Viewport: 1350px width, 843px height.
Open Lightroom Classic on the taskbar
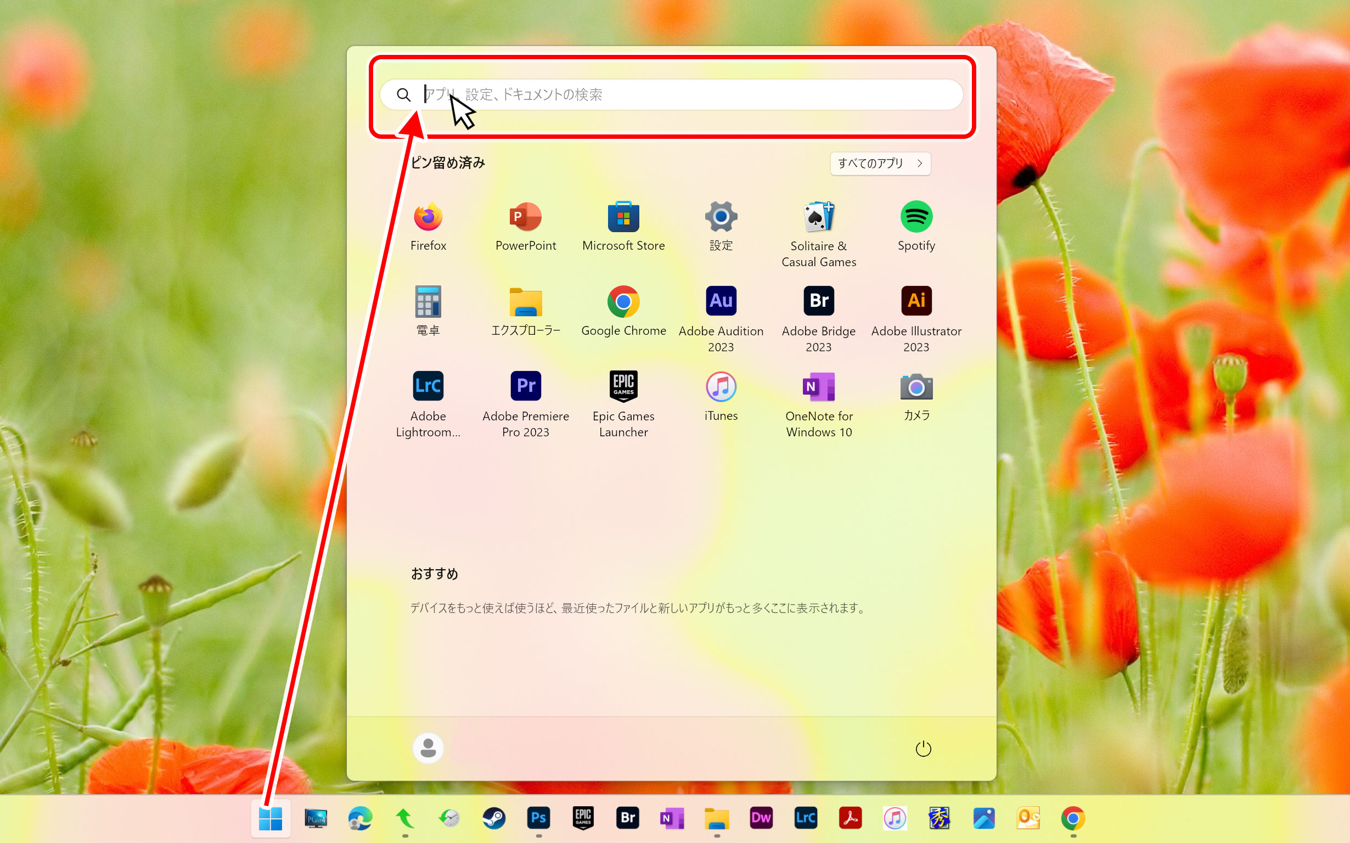point(806,818)
